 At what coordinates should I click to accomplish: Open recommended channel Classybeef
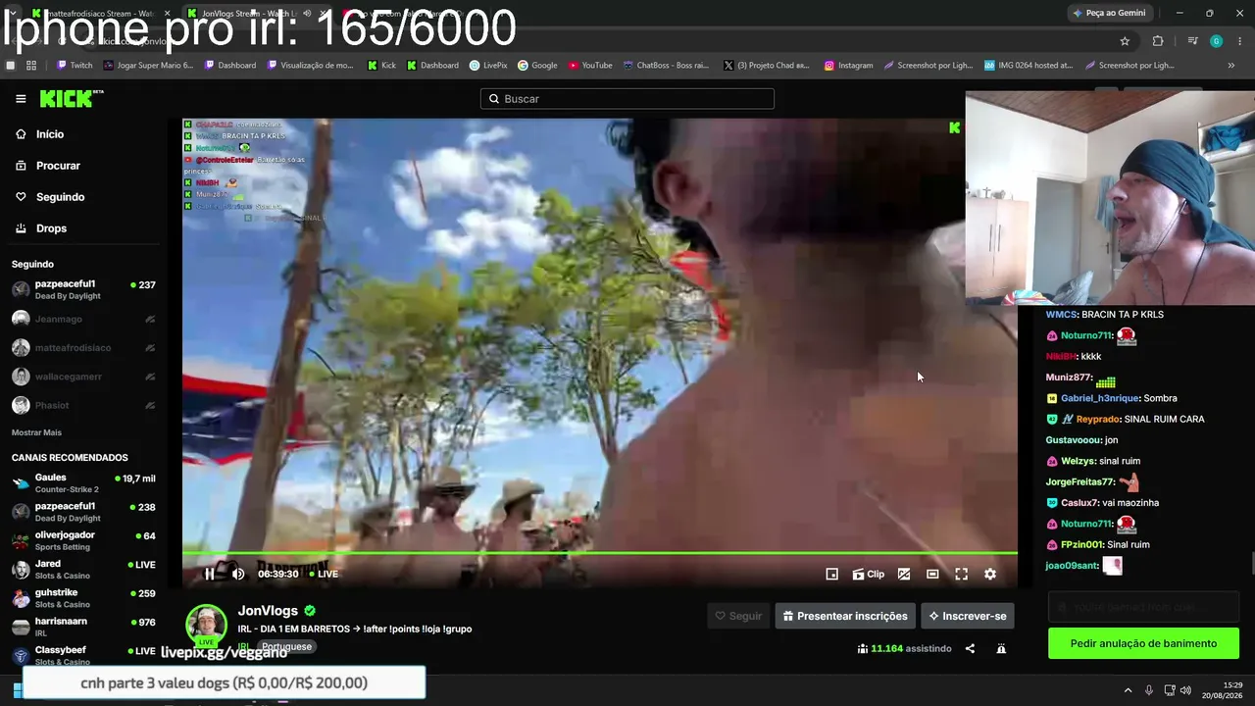[83, 655]
